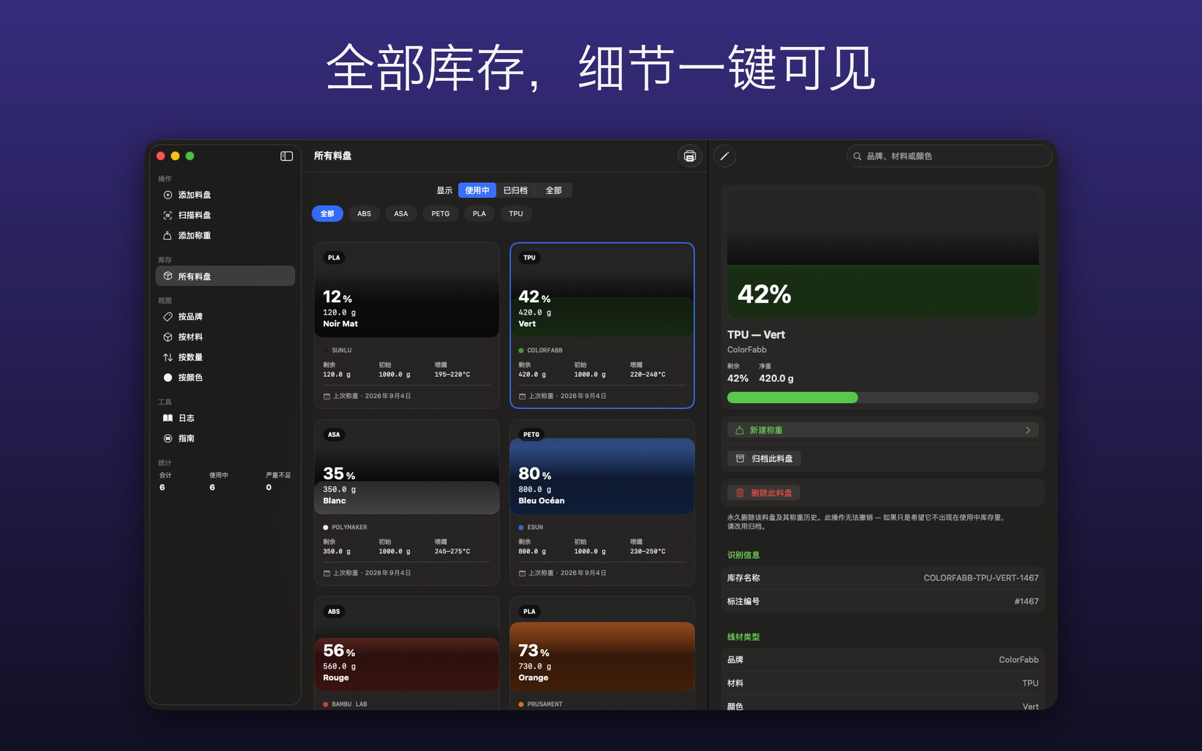Toggle the sidebar panel icon
Screen dimensions: 1202x751
[x=286, y=156]
